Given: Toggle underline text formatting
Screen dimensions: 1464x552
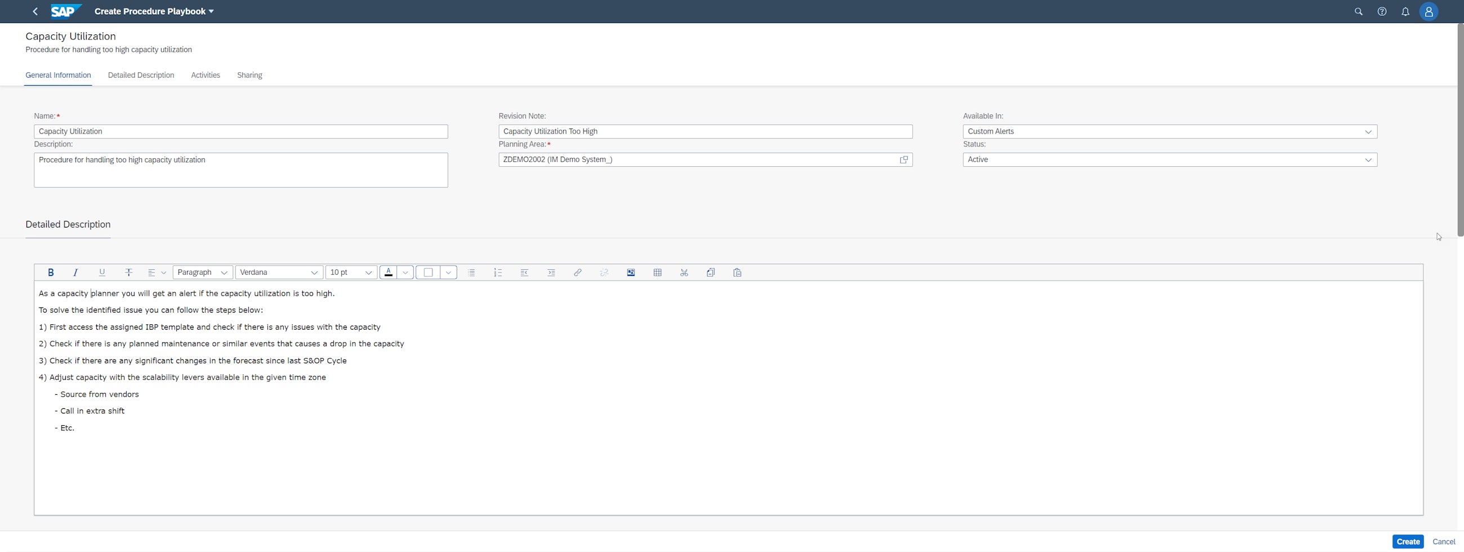Looking at the screenshot, I should tap(102, 272).
